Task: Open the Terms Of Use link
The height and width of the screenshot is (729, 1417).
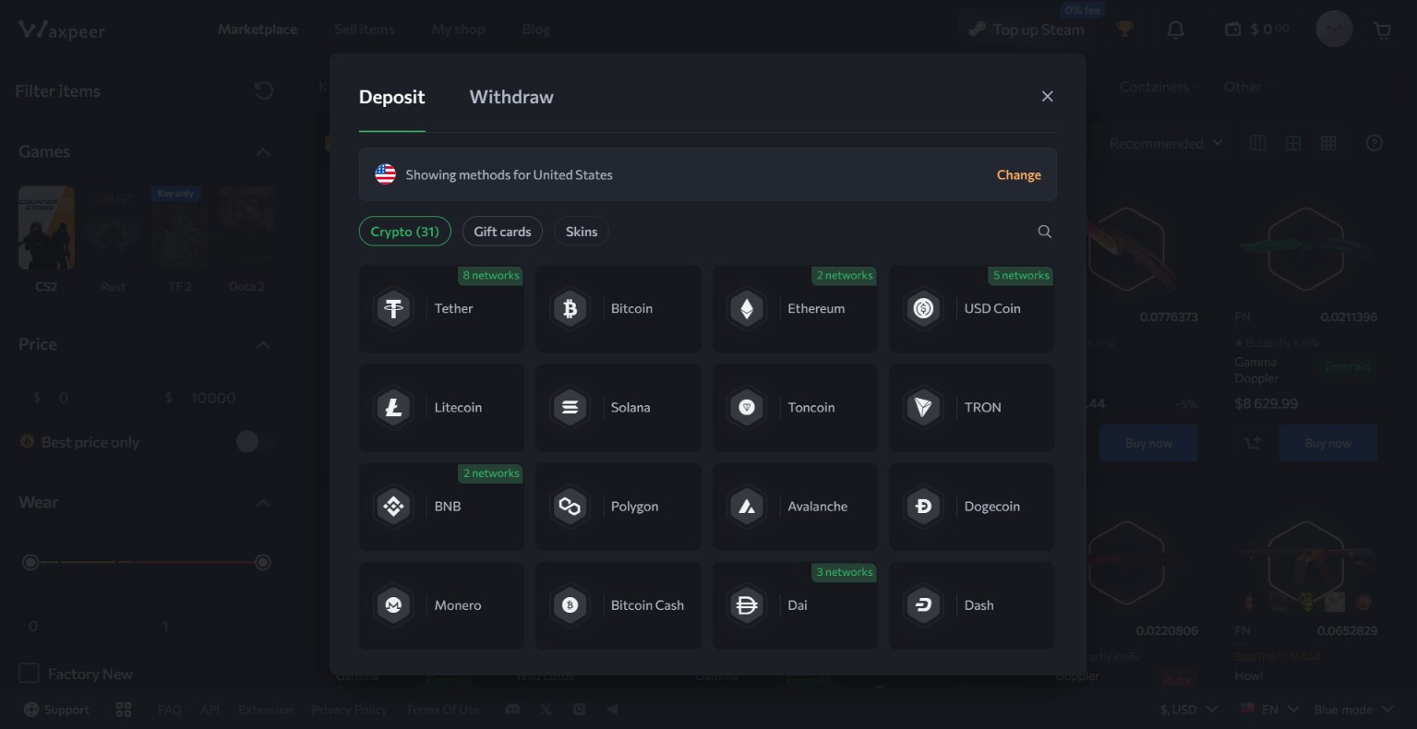Action: point(443,710)
